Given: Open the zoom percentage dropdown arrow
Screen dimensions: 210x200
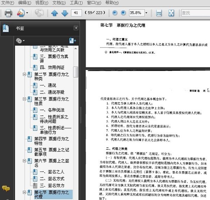Looking at the screenshot, I should [x=146, y=13].
